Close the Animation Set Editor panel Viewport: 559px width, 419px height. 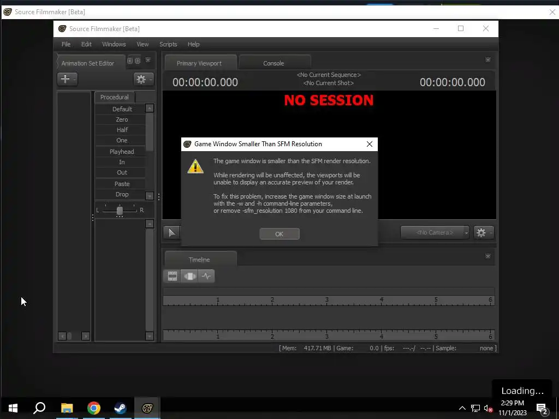(148, 60)
